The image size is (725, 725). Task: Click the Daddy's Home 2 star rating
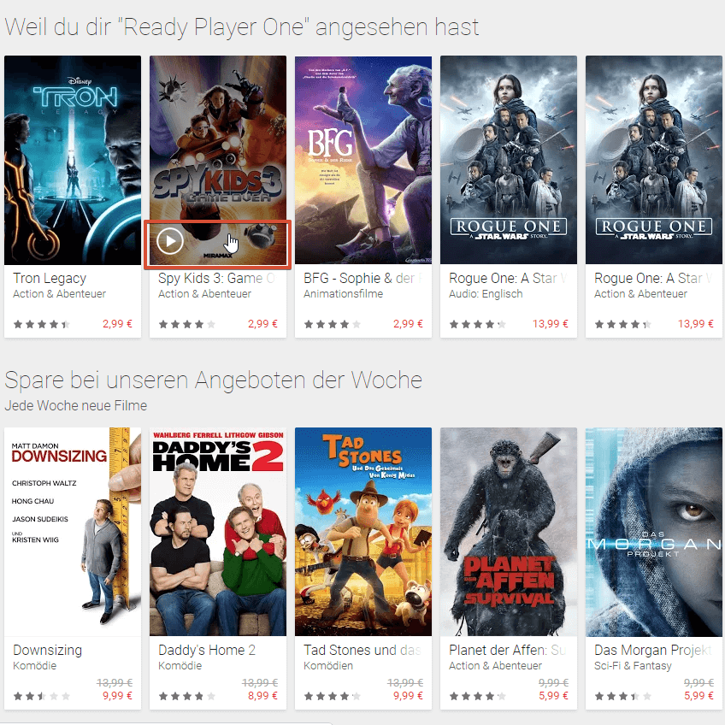tap(186, 696)
